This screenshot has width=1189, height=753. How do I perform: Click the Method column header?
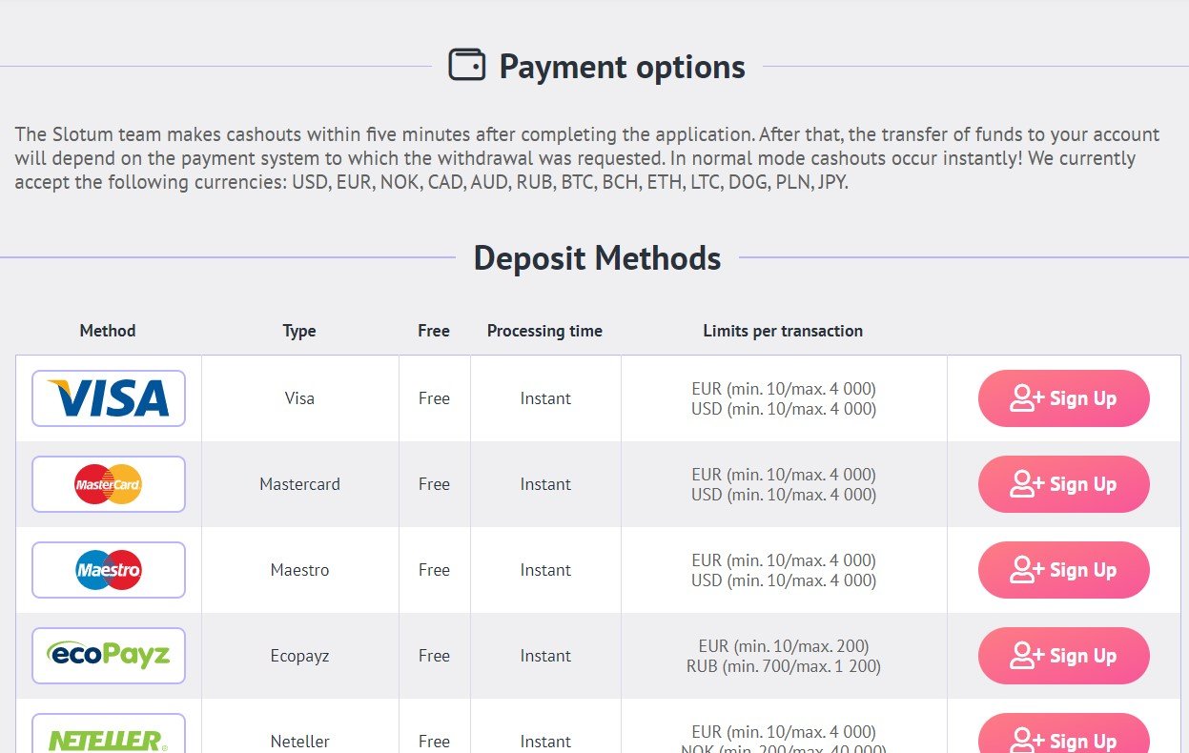click(x=108, y=331)
